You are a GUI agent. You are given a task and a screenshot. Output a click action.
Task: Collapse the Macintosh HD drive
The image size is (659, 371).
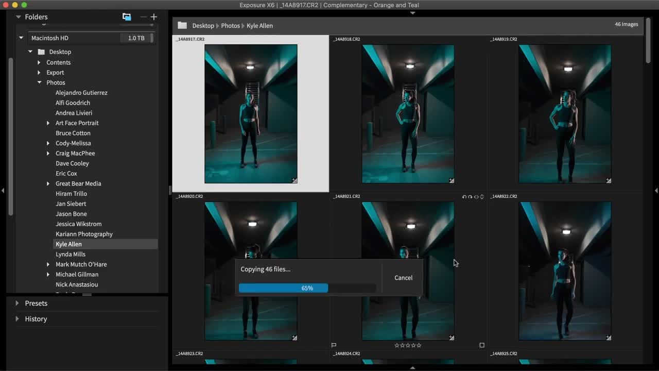click(x=21, y=38)
